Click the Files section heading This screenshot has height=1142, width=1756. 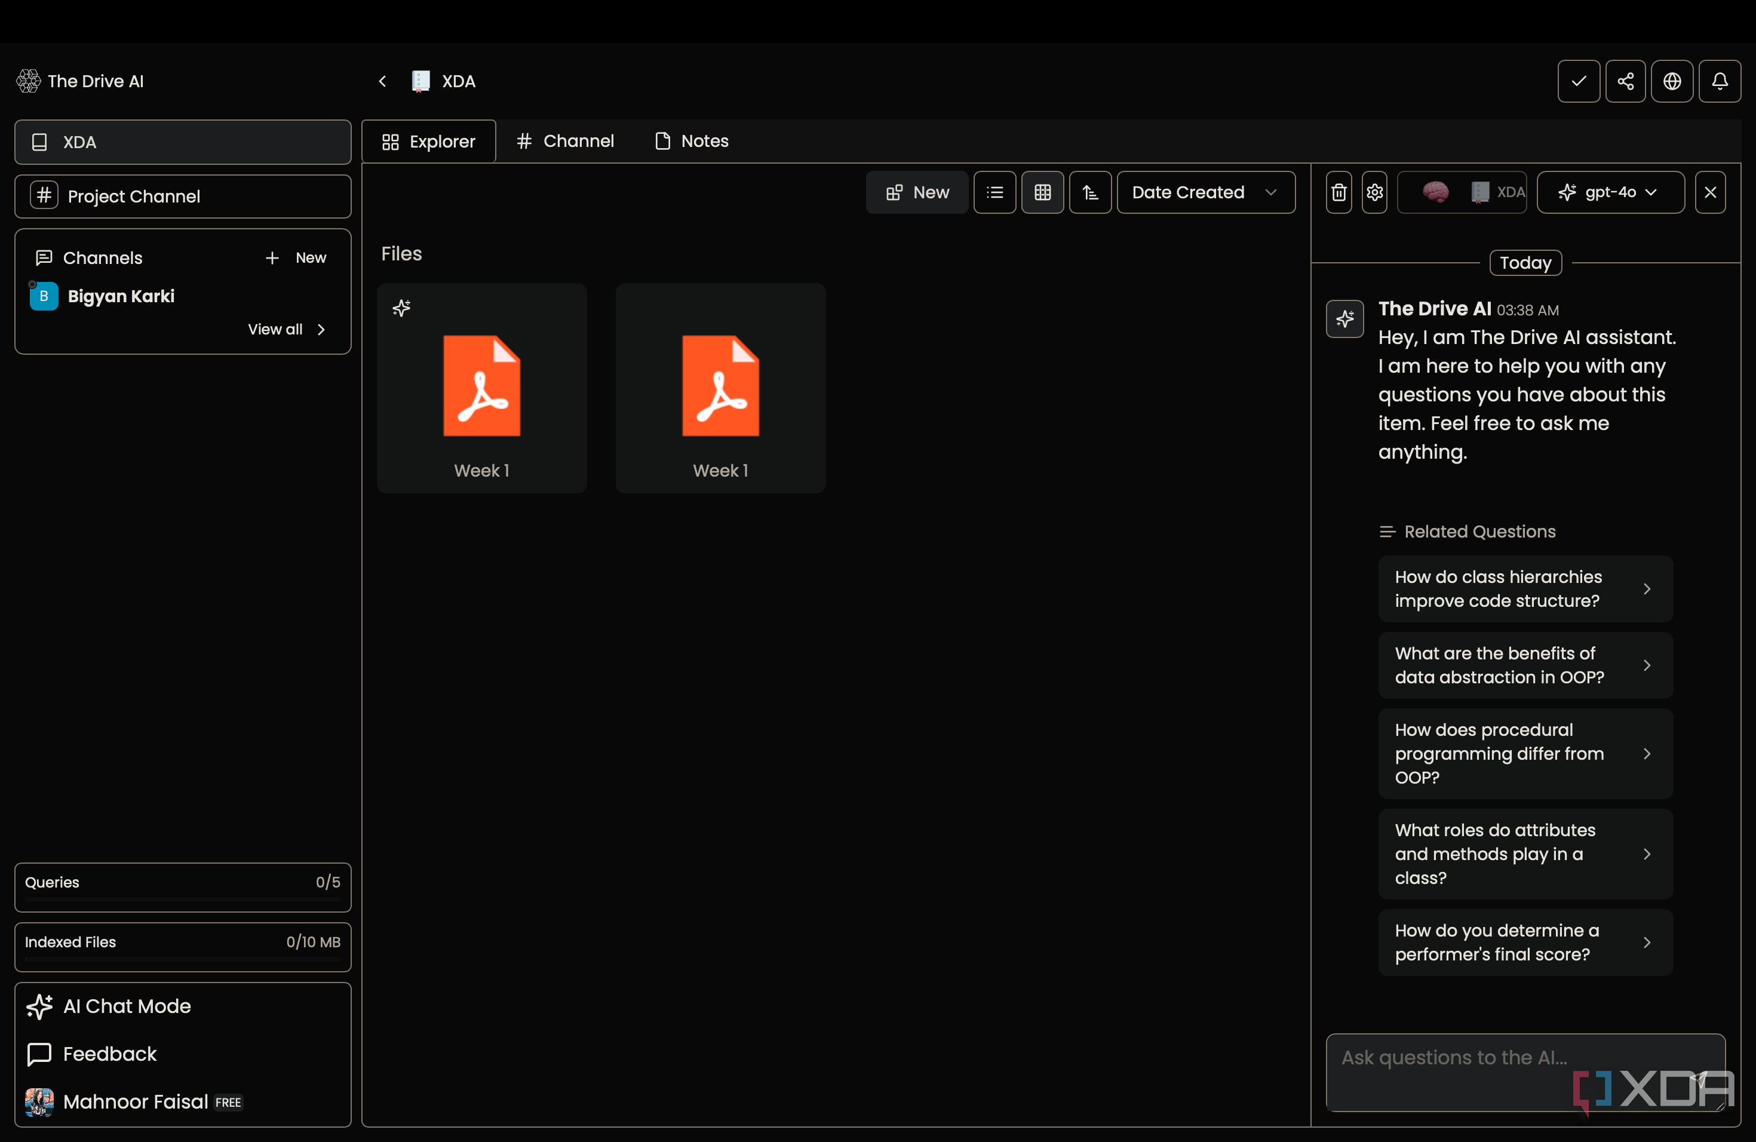(401, 254)
